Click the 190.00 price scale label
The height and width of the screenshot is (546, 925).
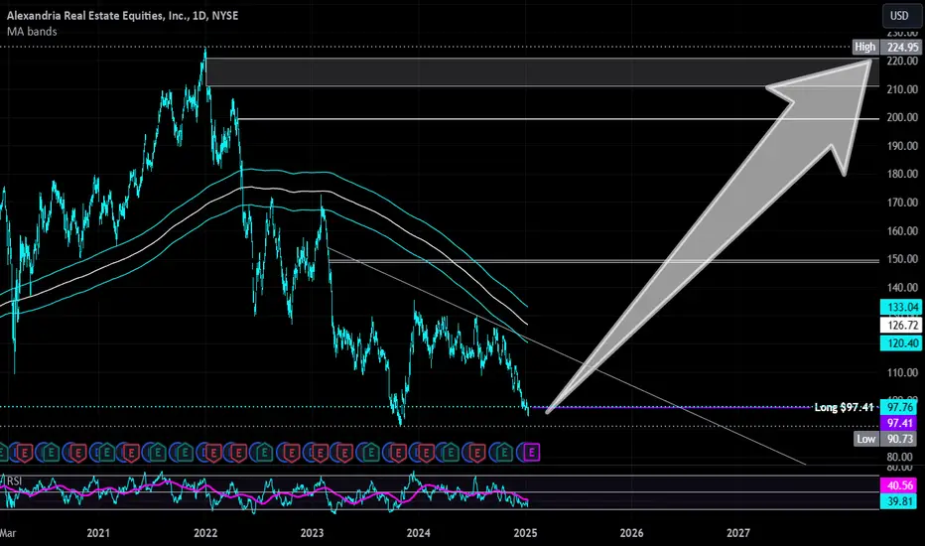902,146
